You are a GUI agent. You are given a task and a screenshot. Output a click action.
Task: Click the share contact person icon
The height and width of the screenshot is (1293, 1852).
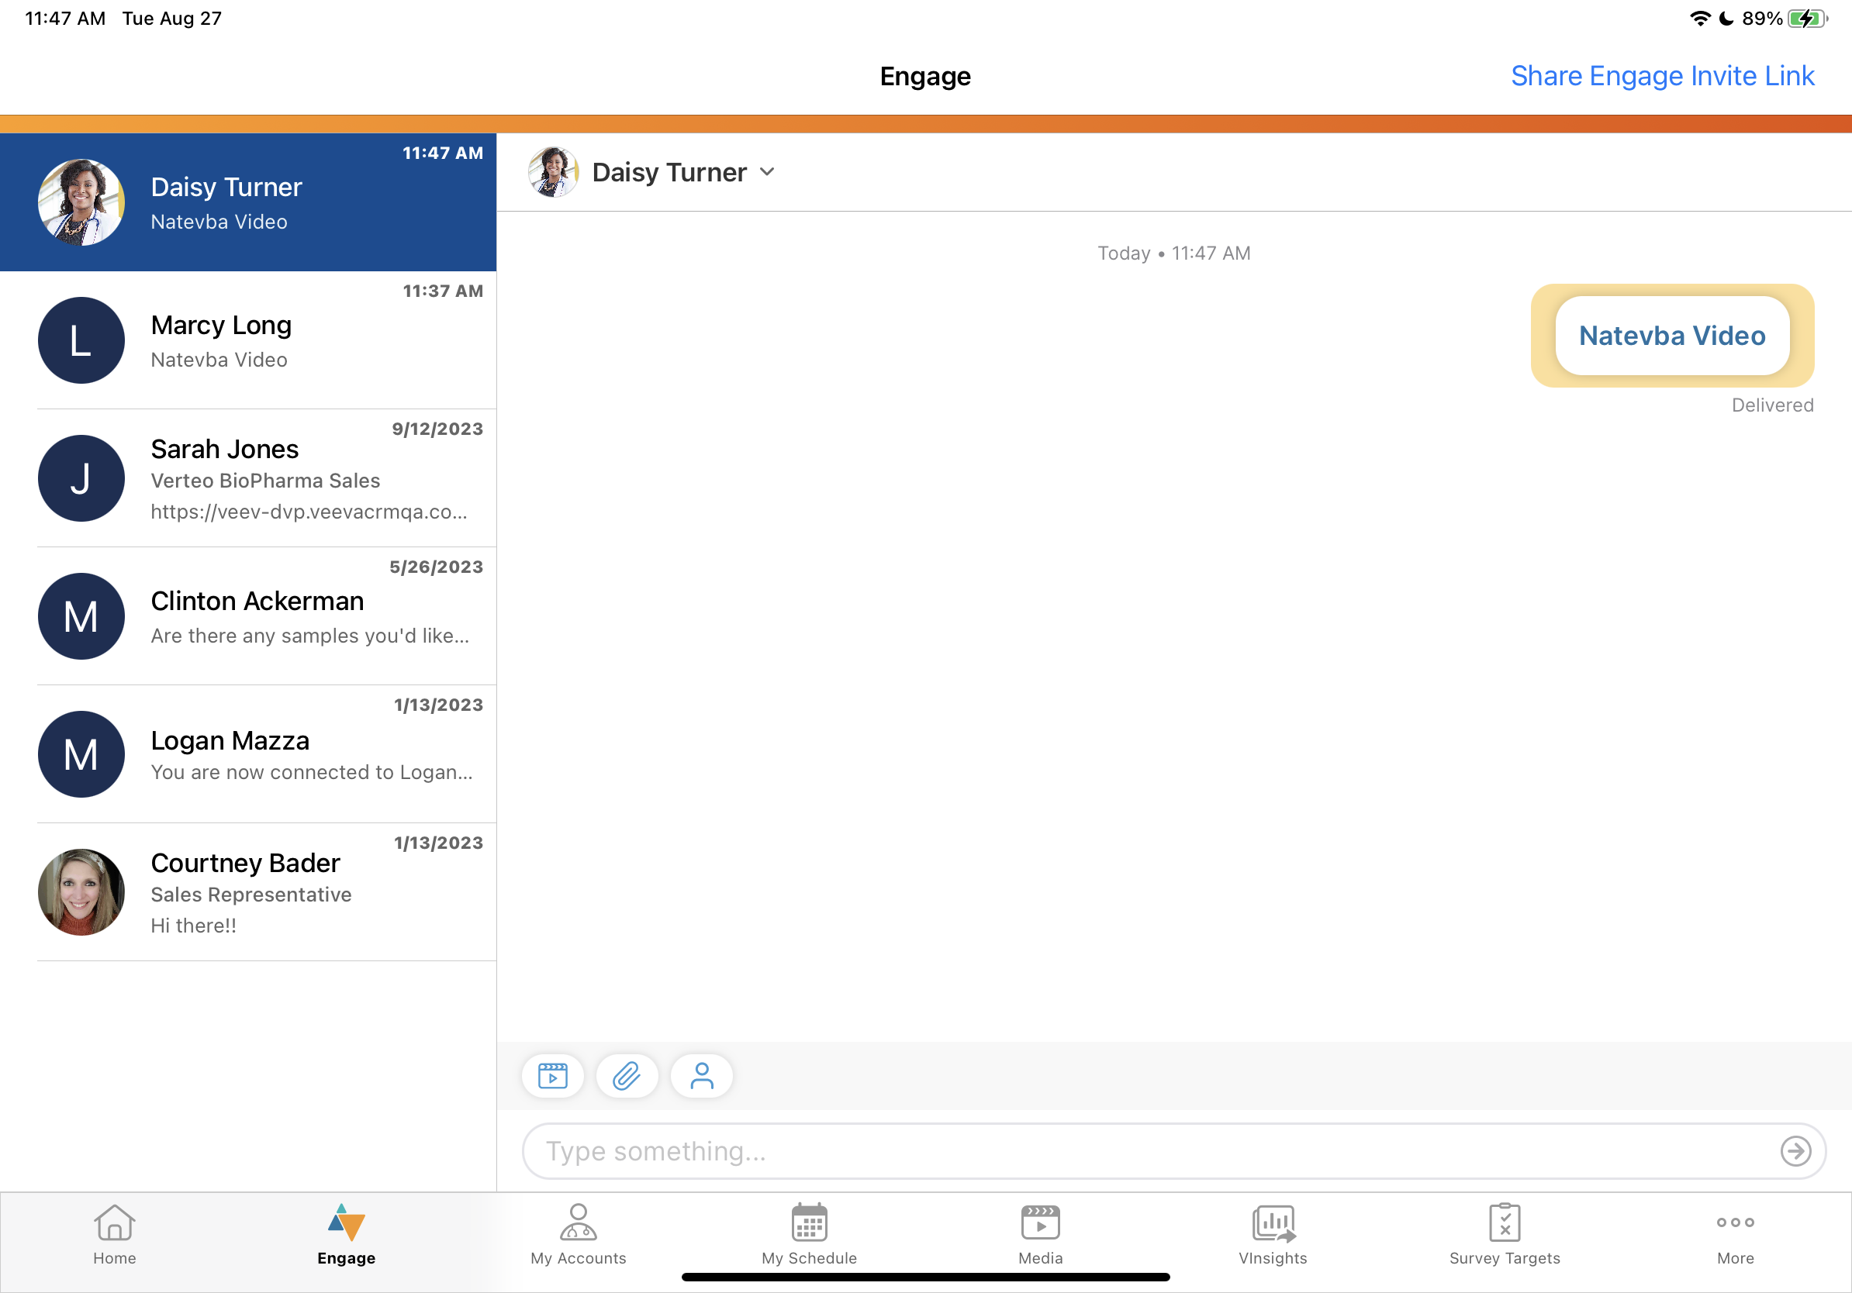(702, 1076)
